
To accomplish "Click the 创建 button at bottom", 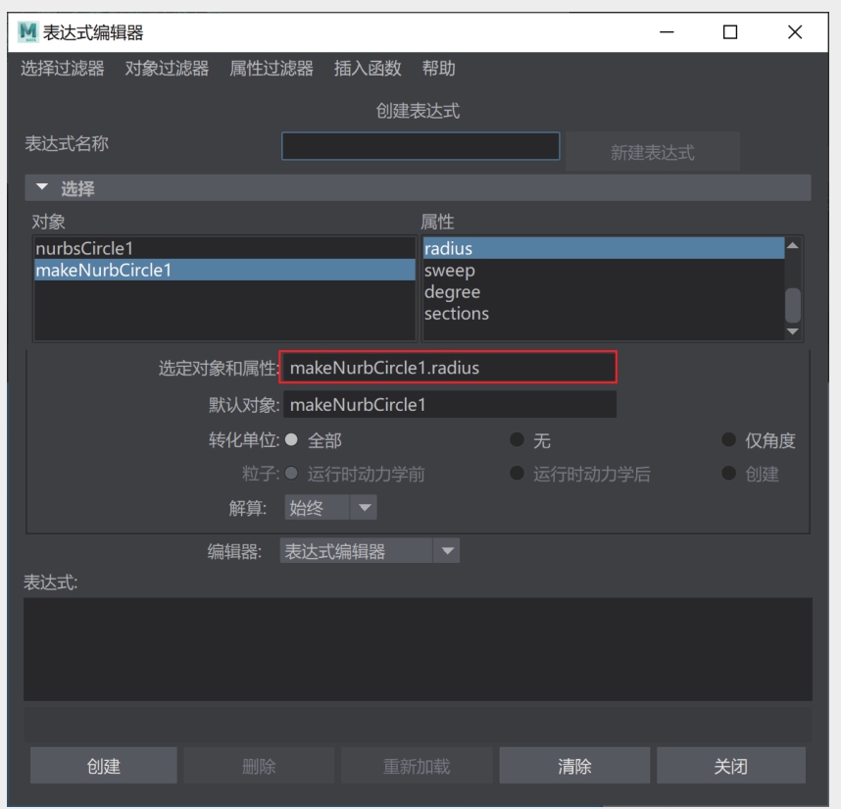I will [104, 766].
